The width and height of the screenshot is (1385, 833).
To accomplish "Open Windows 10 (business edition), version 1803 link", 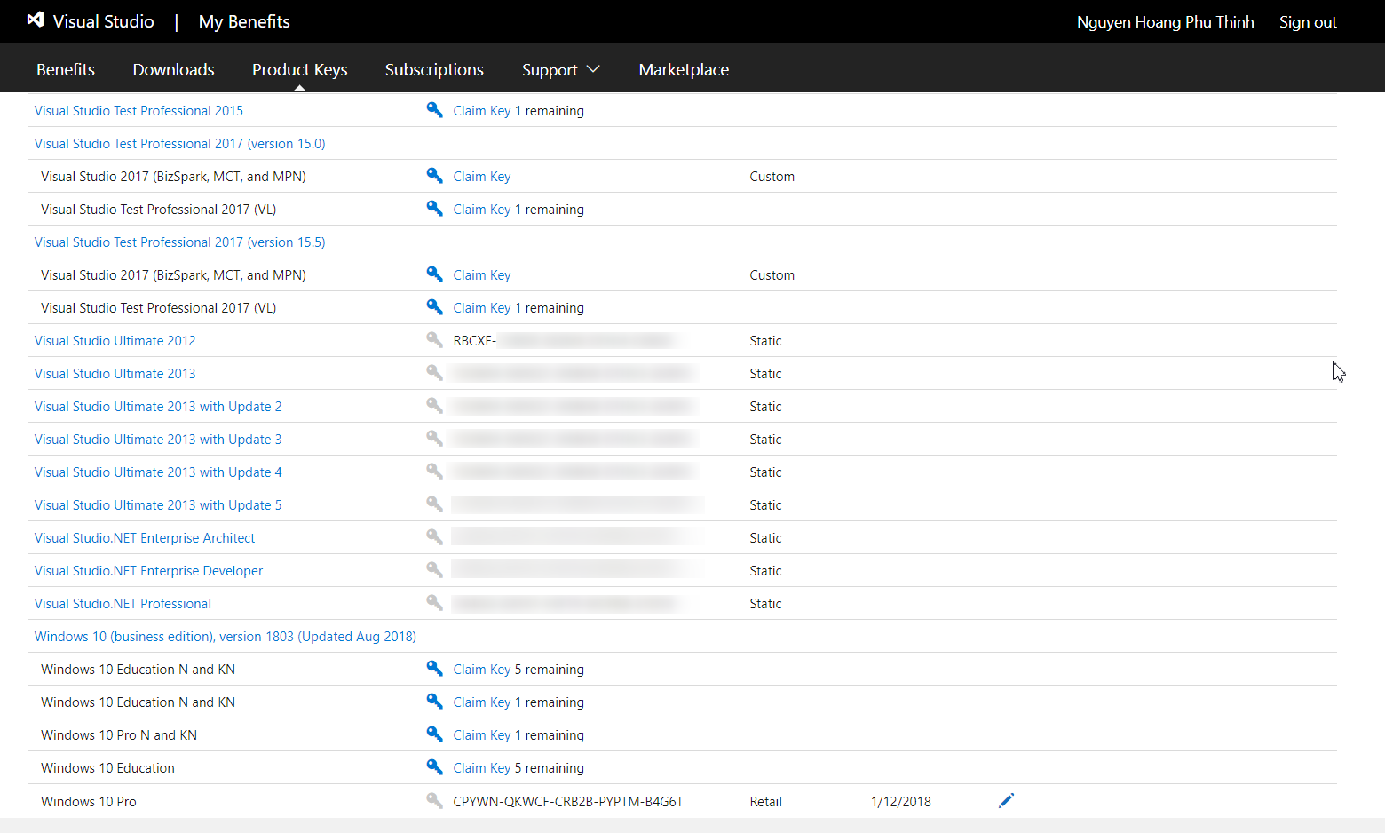I will point(226,637).
